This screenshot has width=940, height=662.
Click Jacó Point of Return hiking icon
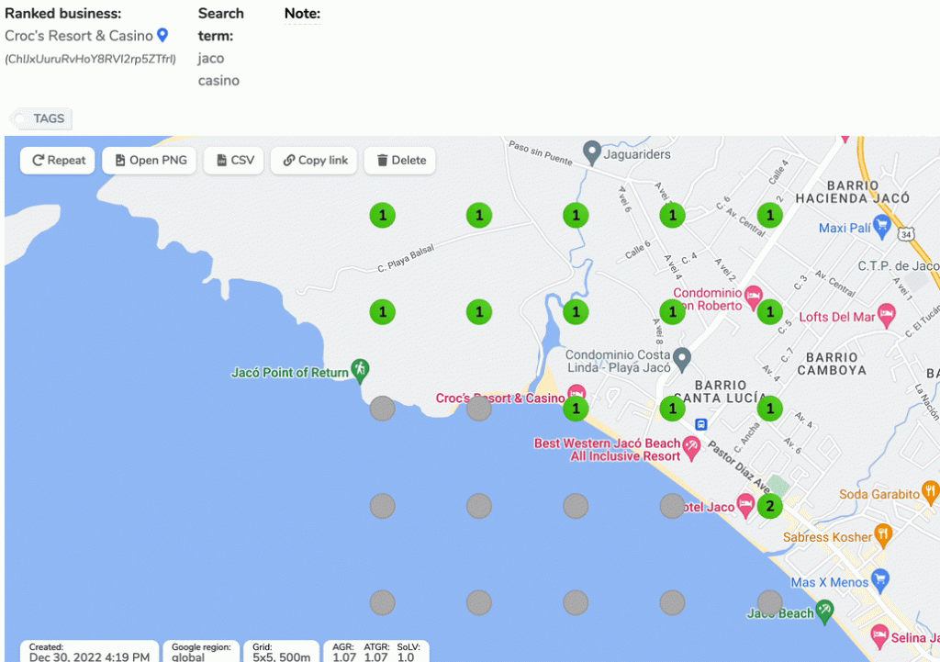(360, 370)
